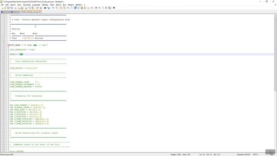277x156 pixels.
Task: Open the Language menu
Action: click(36, 5)
